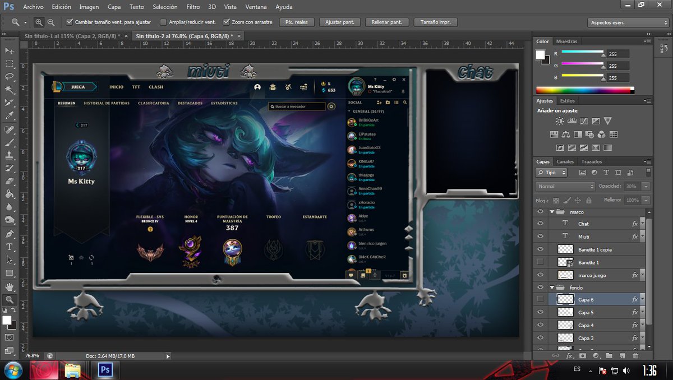Select the Move tool
The width and height of the screenshot is (673, 380).
coord(9,50)
